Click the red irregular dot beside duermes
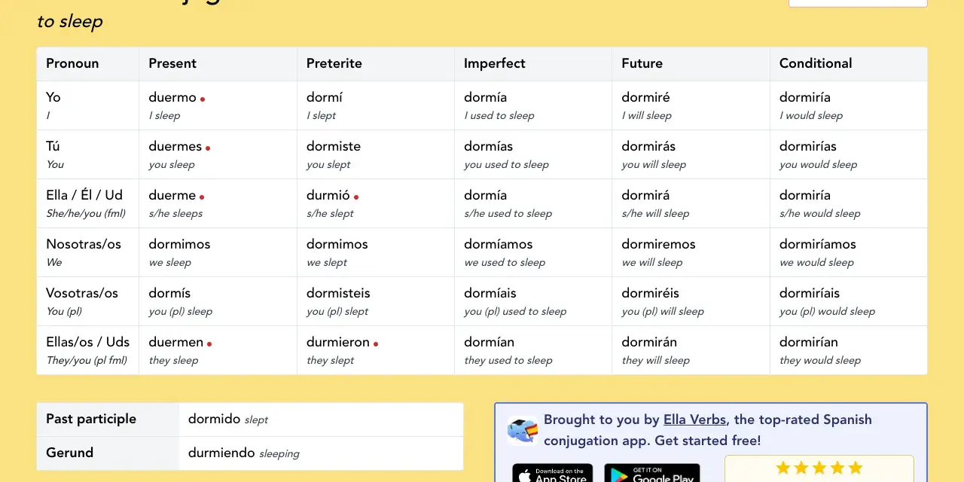The width and height of the screenshot is (964, 482). (208, 148)
